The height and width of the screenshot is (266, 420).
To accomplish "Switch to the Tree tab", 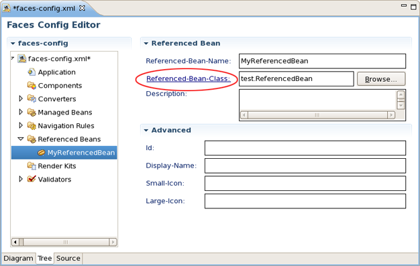I will 44,258.
